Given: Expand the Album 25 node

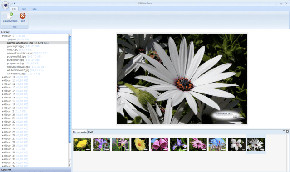Looking at the screenshot, I should coord(3,132).
